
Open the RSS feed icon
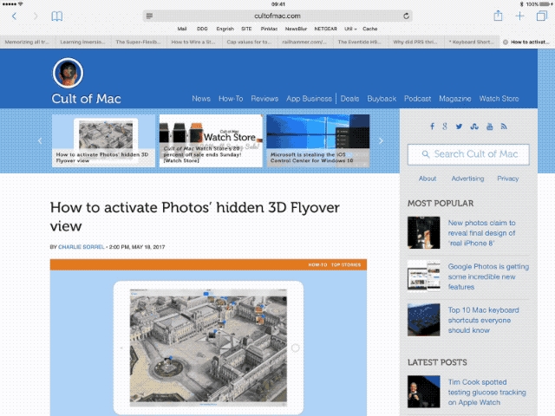504,127
